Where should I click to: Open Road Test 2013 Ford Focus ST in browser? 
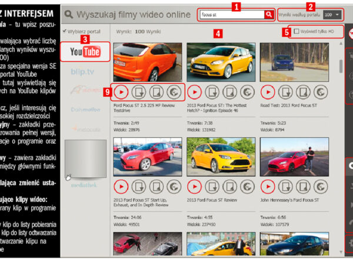[x=321, y=91]
